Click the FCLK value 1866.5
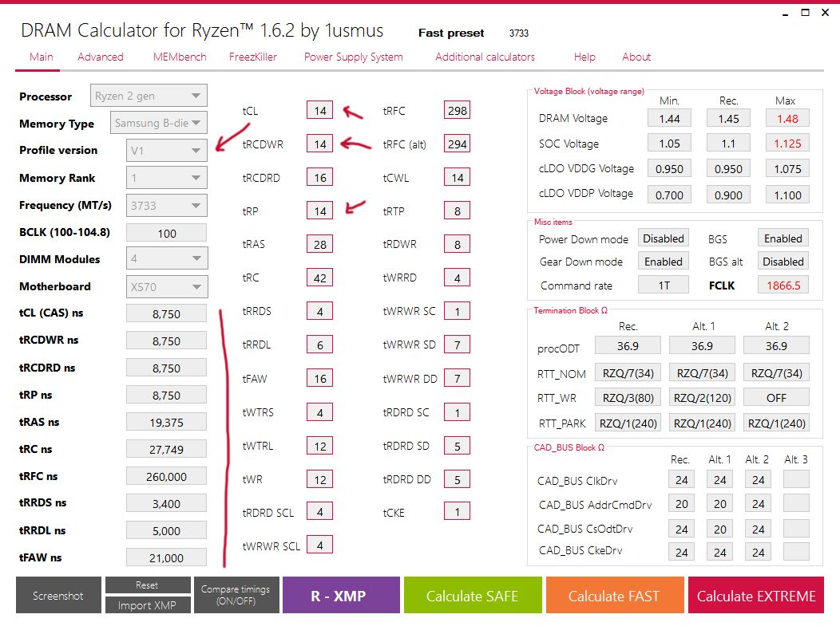This screenshot has height=630, width=840. click(x=783, y=285)
